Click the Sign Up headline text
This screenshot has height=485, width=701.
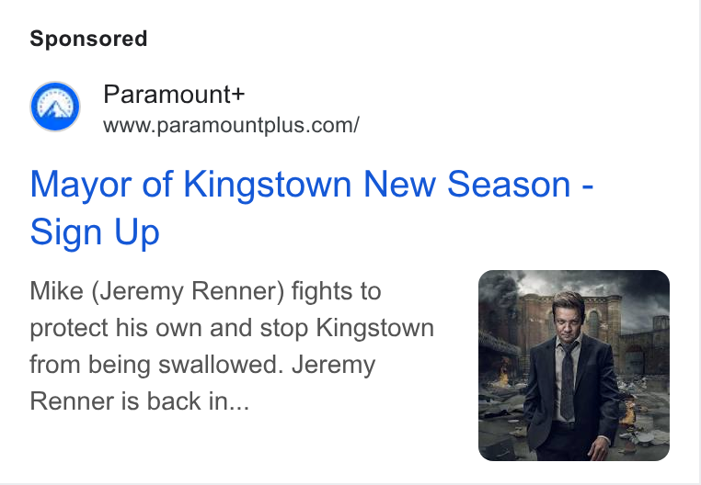(95, 231)
